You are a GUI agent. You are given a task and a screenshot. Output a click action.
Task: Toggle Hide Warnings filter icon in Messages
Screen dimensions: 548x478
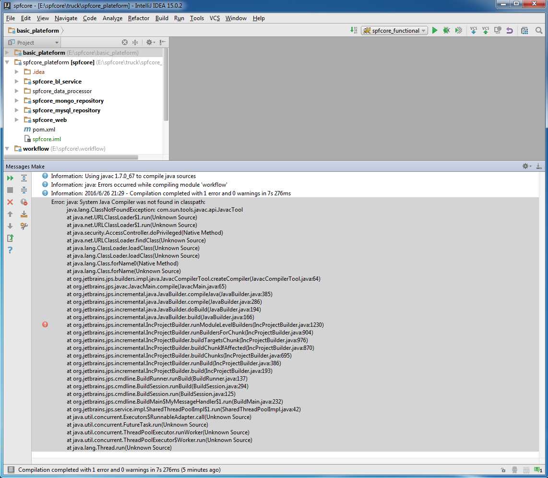tap(24, 202)
